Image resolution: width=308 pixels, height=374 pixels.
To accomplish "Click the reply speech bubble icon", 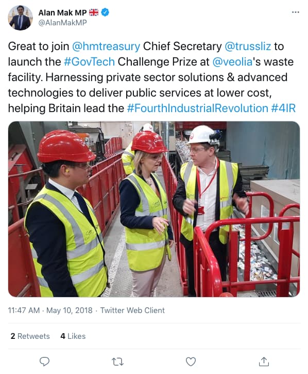I will (44, 362).
